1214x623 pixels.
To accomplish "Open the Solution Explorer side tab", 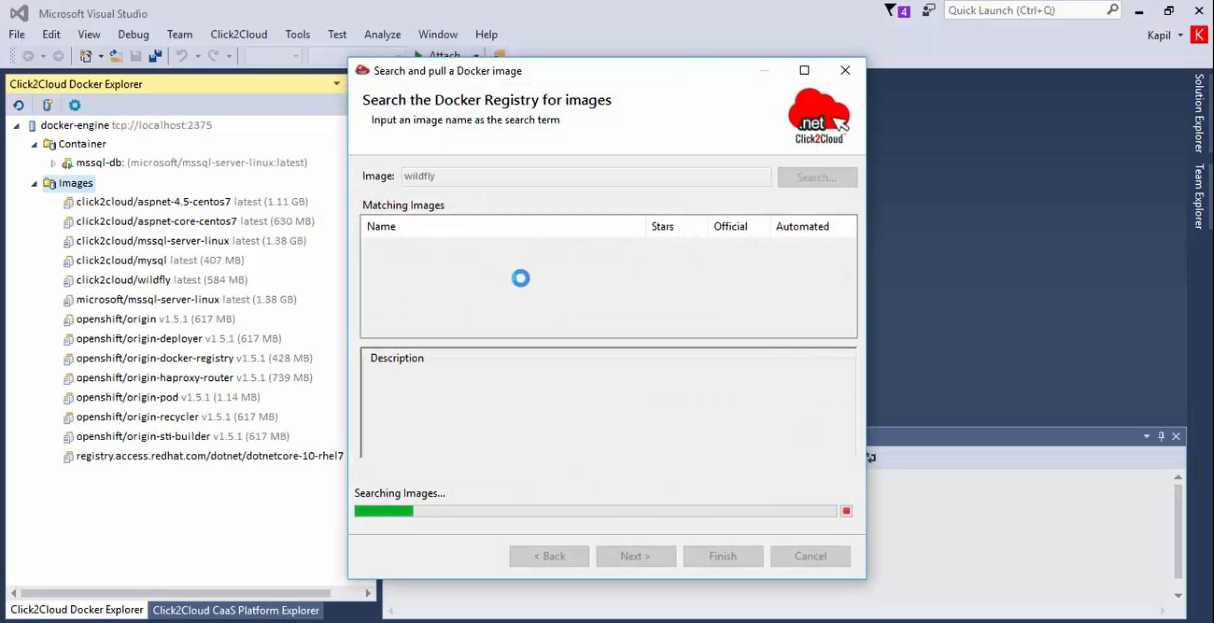I will [1198, 113].
